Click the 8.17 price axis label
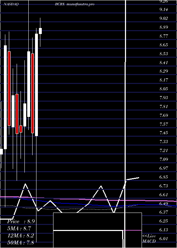This screenshot has width=177, height=248. pos(164,80)
